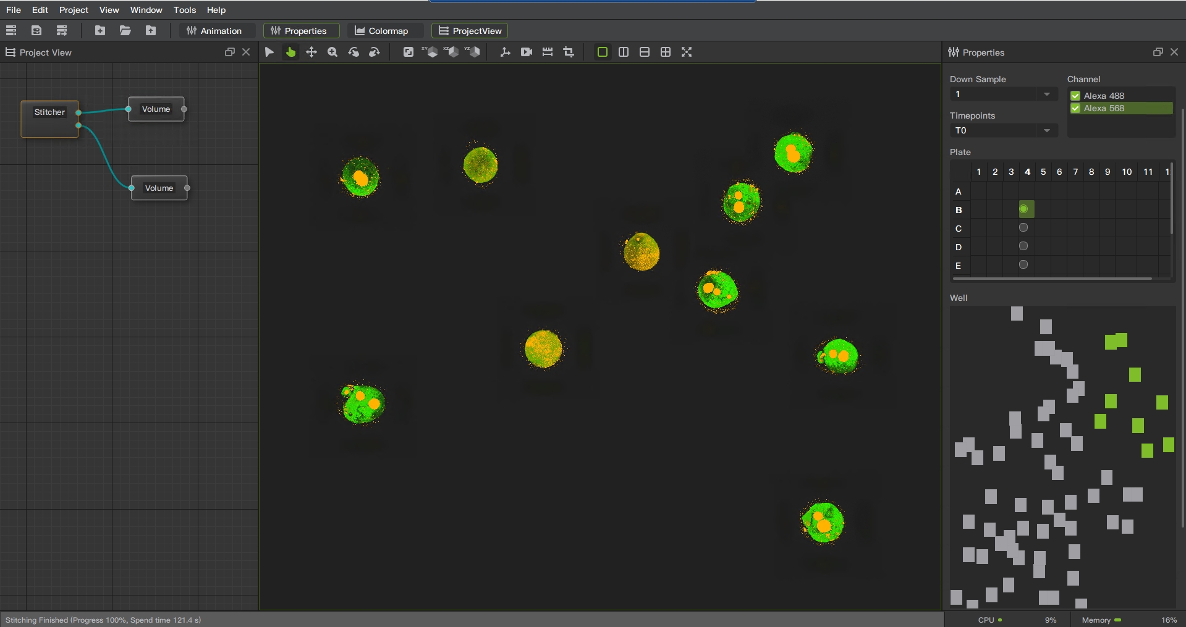
Task: Open the Project menu
Action: pyautogui.click(x=74, y=10)
